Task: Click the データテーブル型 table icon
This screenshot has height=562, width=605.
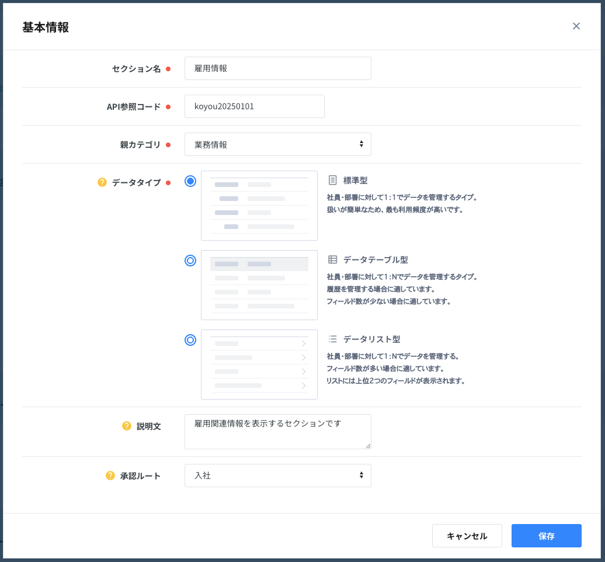Action: 333,259
